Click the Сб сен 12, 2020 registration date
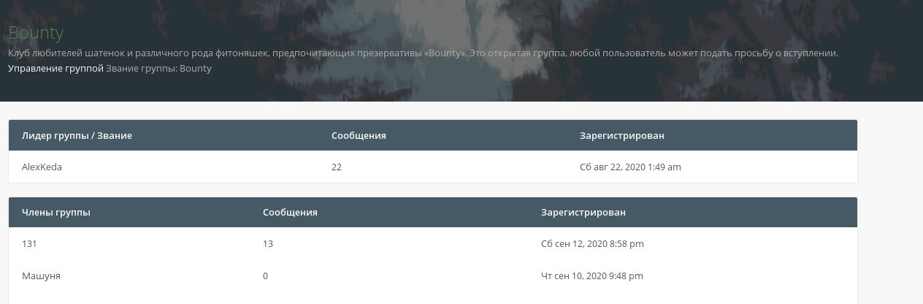923x304 pixels. tap(592, 244)
